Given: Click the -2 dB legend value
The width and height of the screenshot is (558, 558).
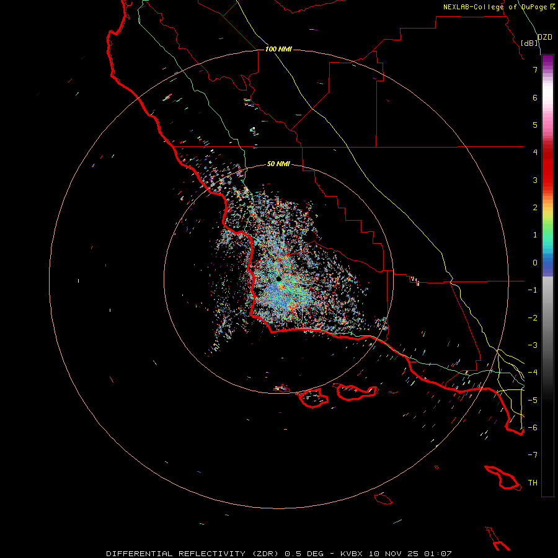Looking at the screenshot, I should [533, 318].
